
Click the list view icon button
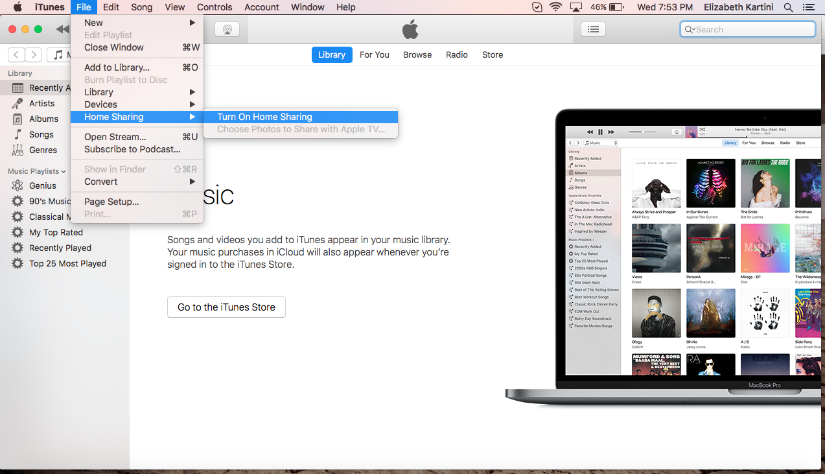592,29
